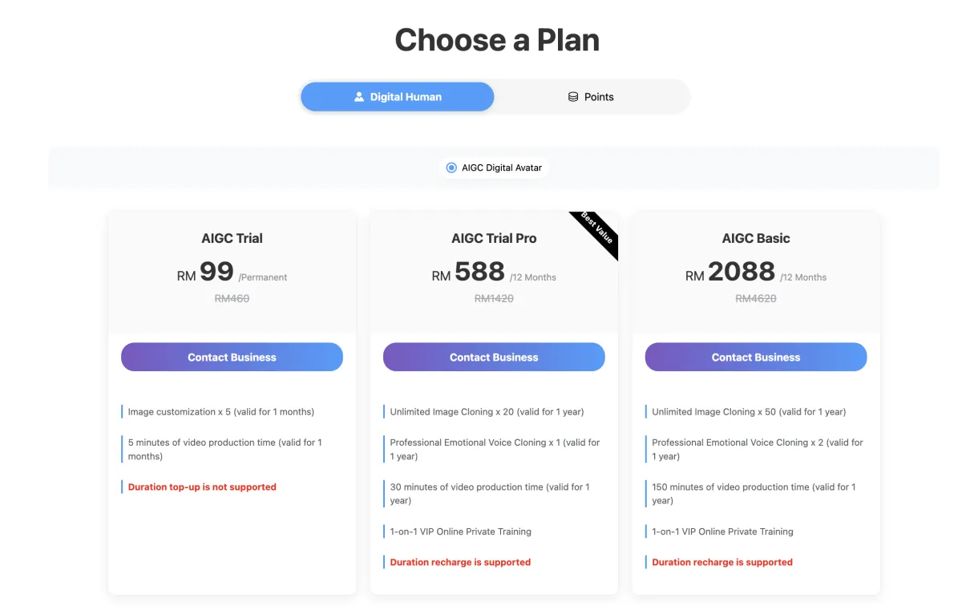962x610 pixels.
Task: Click 'Duration top-up is not supported' text
Action: [x=202, y=487]
